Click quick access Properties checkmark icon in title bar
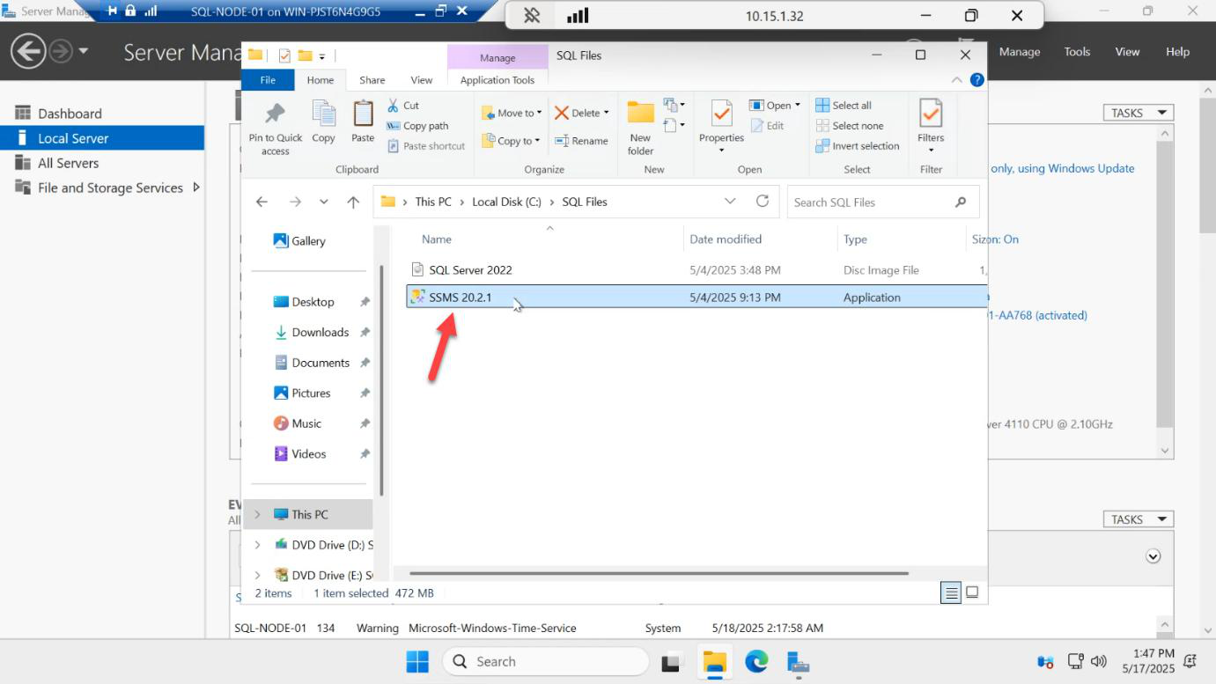 point(284,55)
